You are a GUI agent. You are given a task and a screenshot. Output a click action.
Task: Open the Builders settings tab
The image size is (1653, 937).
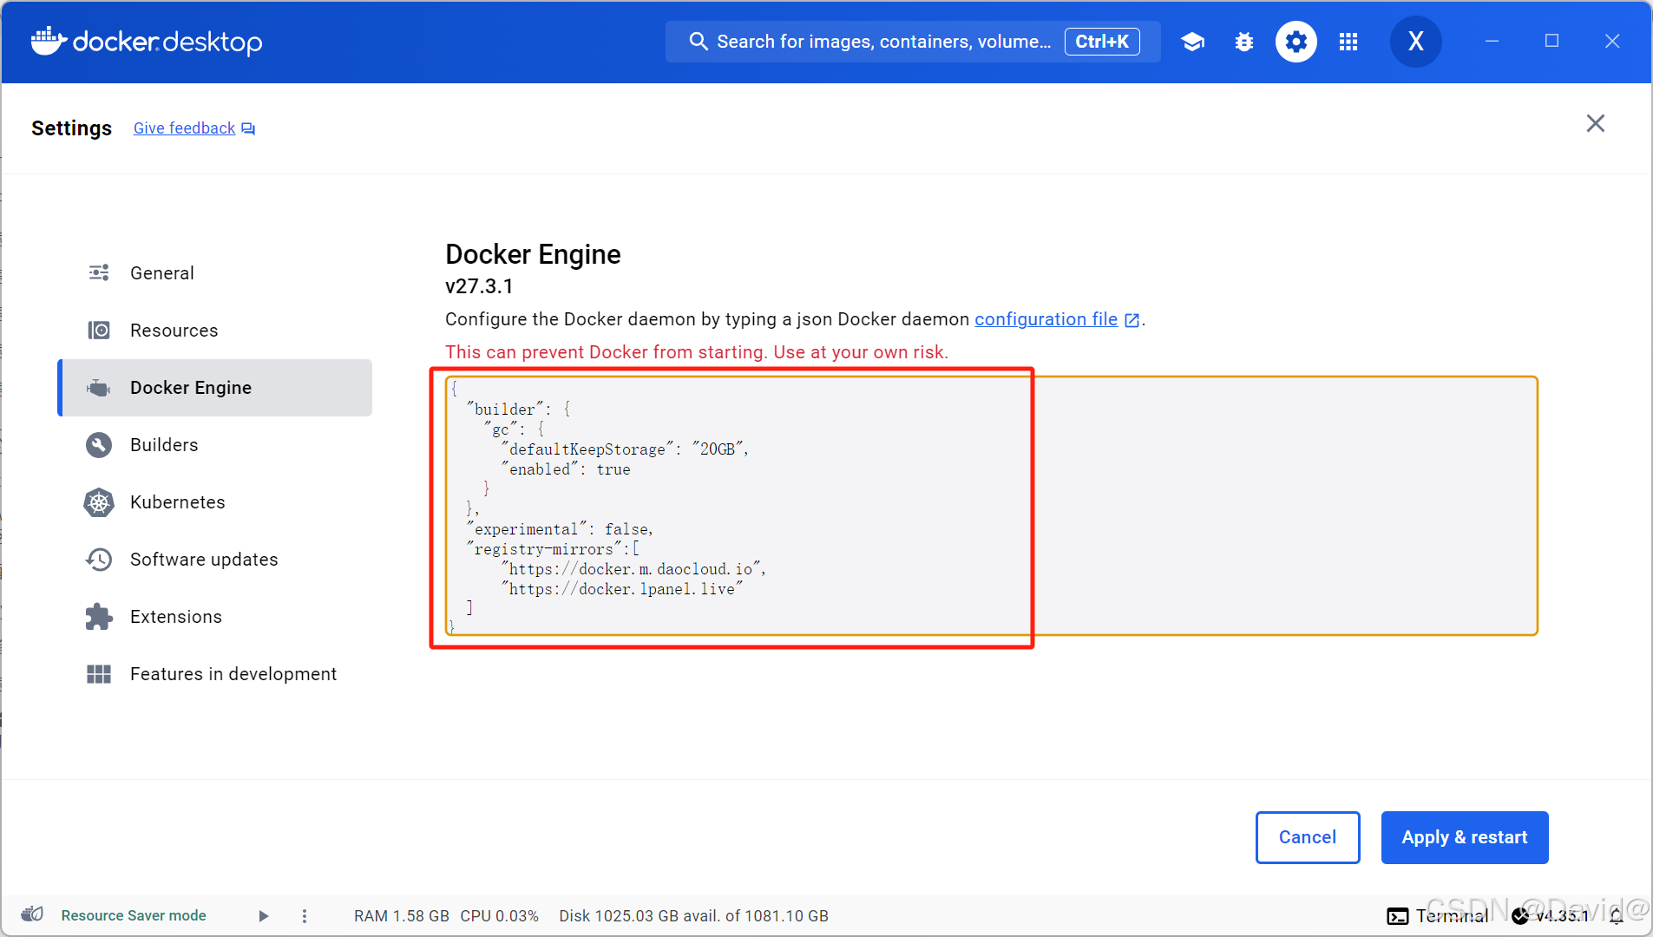[216, 445]
